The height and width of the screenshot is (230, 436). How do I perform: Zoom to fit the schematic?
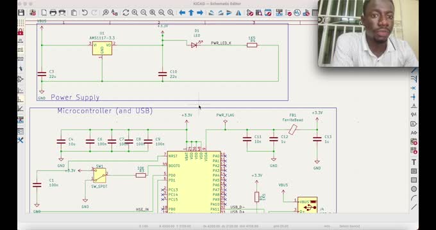(x=153, y=13)
